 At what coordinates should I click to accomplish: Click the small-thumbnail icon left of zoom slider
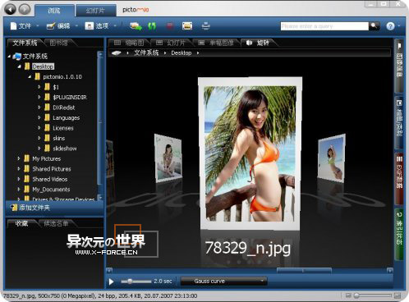pyautogui.click(x=348, y=295)
